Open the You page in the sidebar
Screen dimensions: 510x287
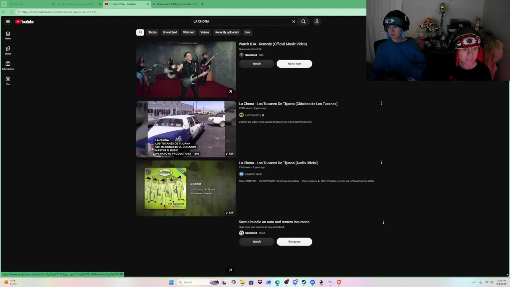(8, 81)
